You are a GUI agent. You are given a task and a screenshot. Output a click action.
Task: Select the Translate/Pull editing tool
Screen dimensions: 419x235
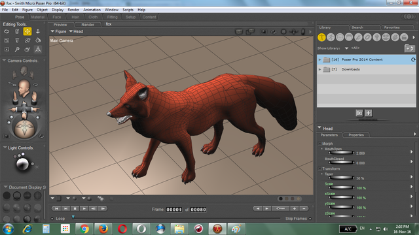27,31
